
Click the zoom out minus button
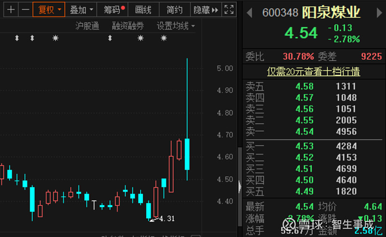click(26, 10)
